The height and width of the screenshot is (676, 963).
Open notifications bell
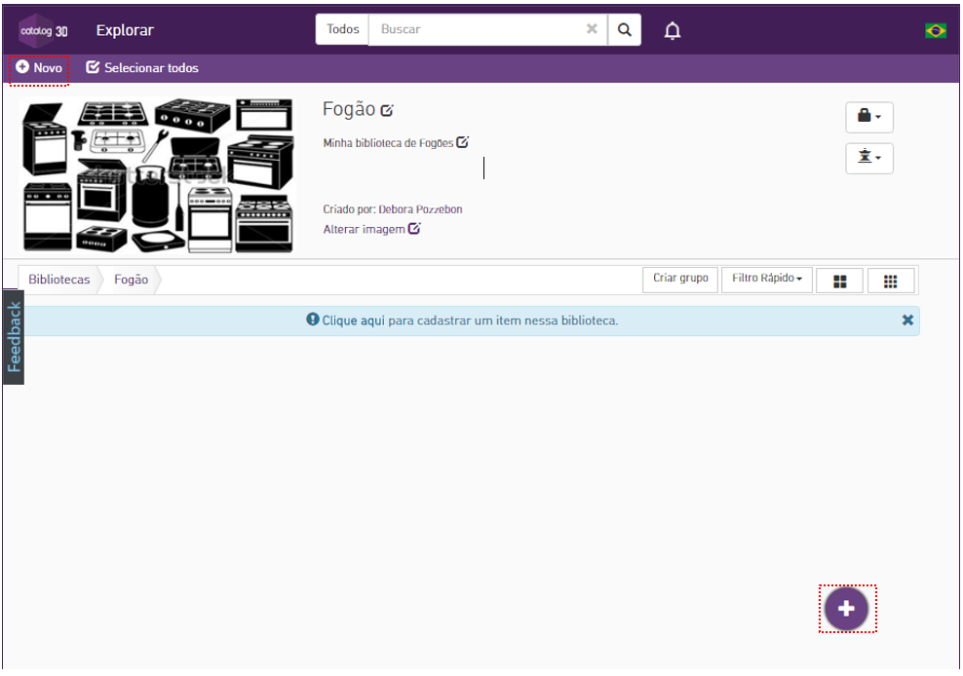pyautogui.click(x=673, y=30)
